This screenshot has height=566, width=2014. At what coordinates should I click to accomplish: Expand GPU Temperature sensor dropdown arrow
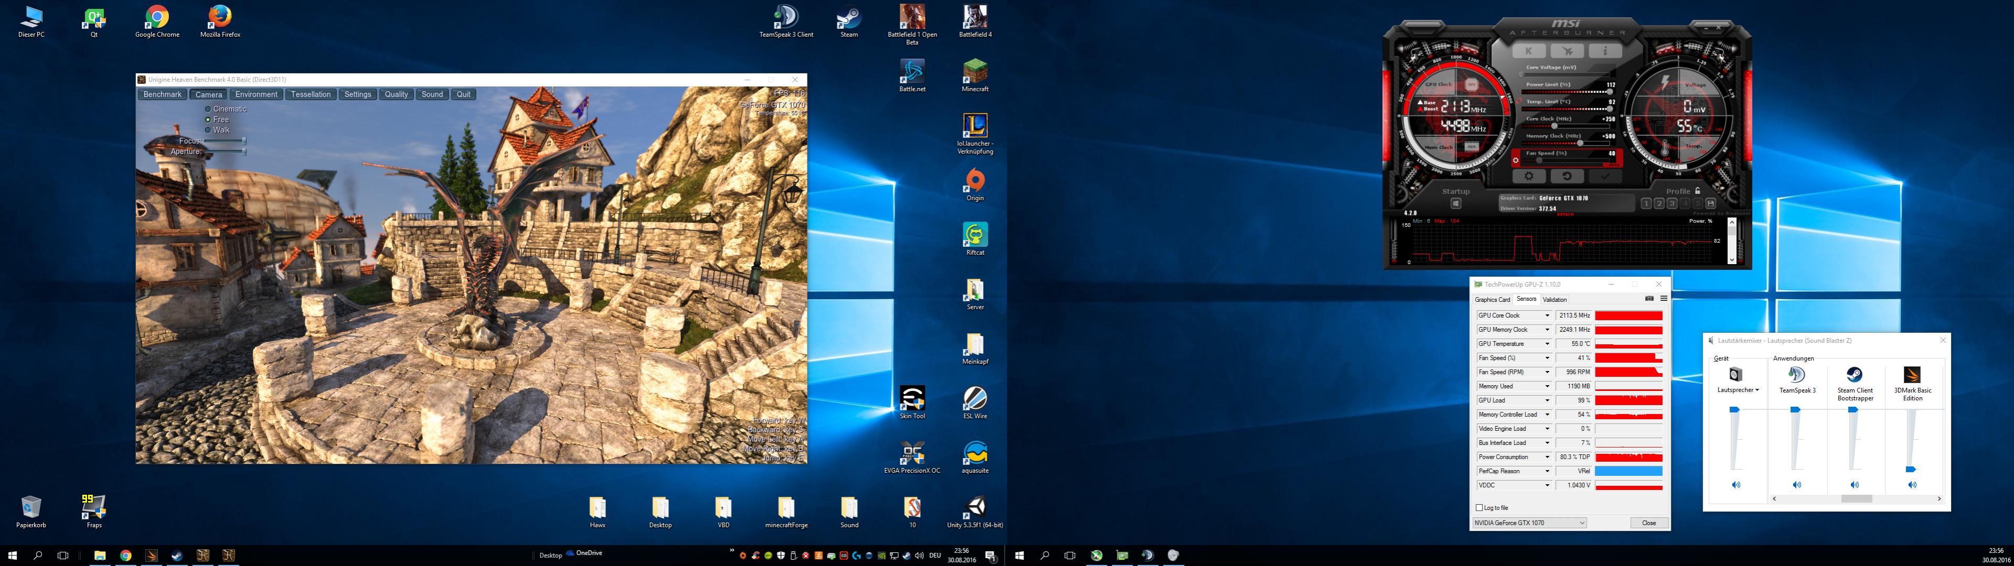(x=1547, y=344)
